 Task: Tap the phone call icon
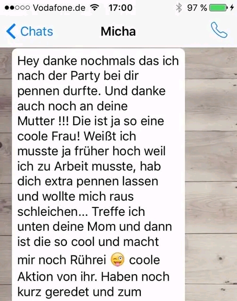pyautogui.click(x=219, y=30)
